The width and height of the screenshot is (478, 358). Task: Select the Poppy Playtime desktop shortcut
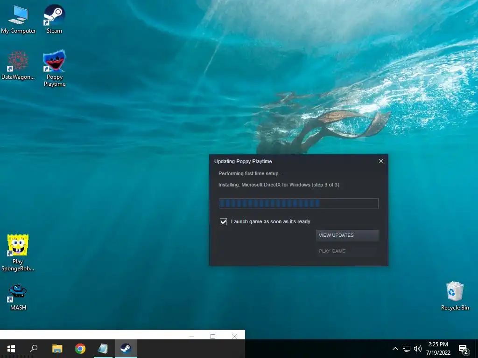click(55, 68)
